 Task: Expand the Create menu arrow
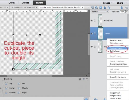pyautogui.click(x=112, y=3)
